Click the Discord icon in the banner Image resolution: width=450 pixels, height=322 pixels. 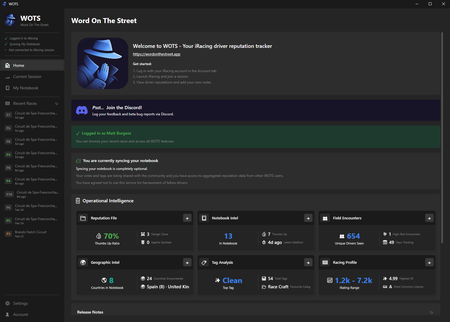(82, 110)
